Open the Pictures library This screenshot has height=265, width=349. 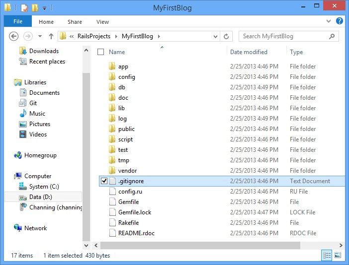click(x=40, y=124)
